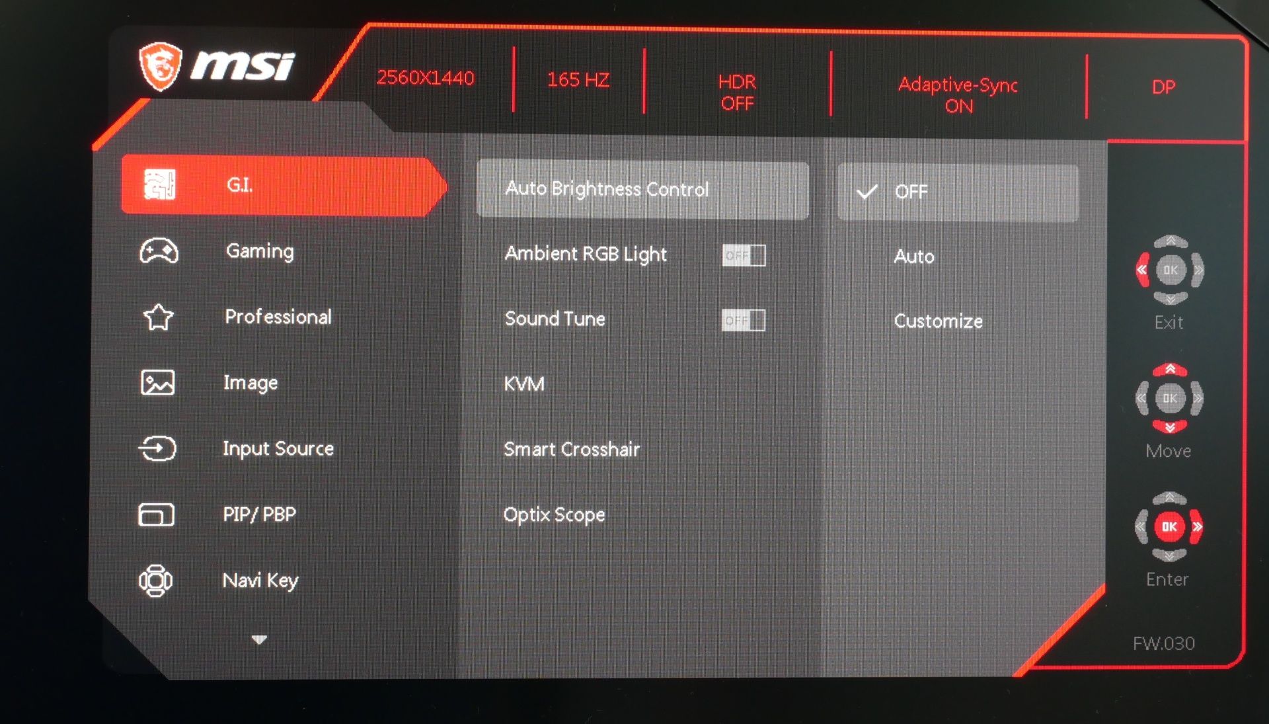Open the Optix Scope setting

click(554, 514)
